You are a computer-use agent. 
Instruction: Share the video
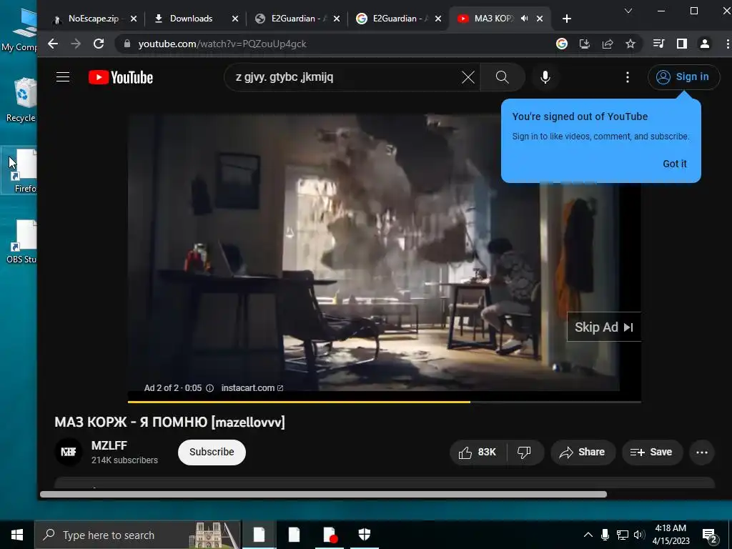pyautogui.click(x=583, y=452)
